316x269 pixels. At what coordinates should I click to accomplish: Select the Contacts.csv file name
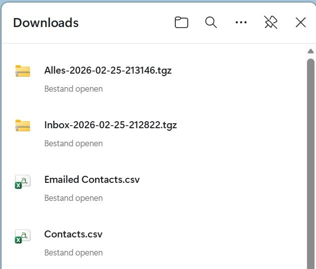(x=73, y=234)
